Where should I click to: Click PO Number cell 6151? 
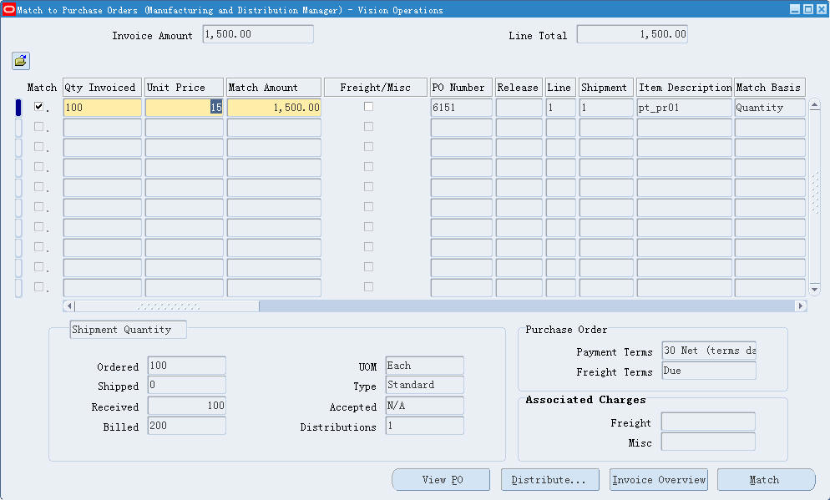[461, 108]
